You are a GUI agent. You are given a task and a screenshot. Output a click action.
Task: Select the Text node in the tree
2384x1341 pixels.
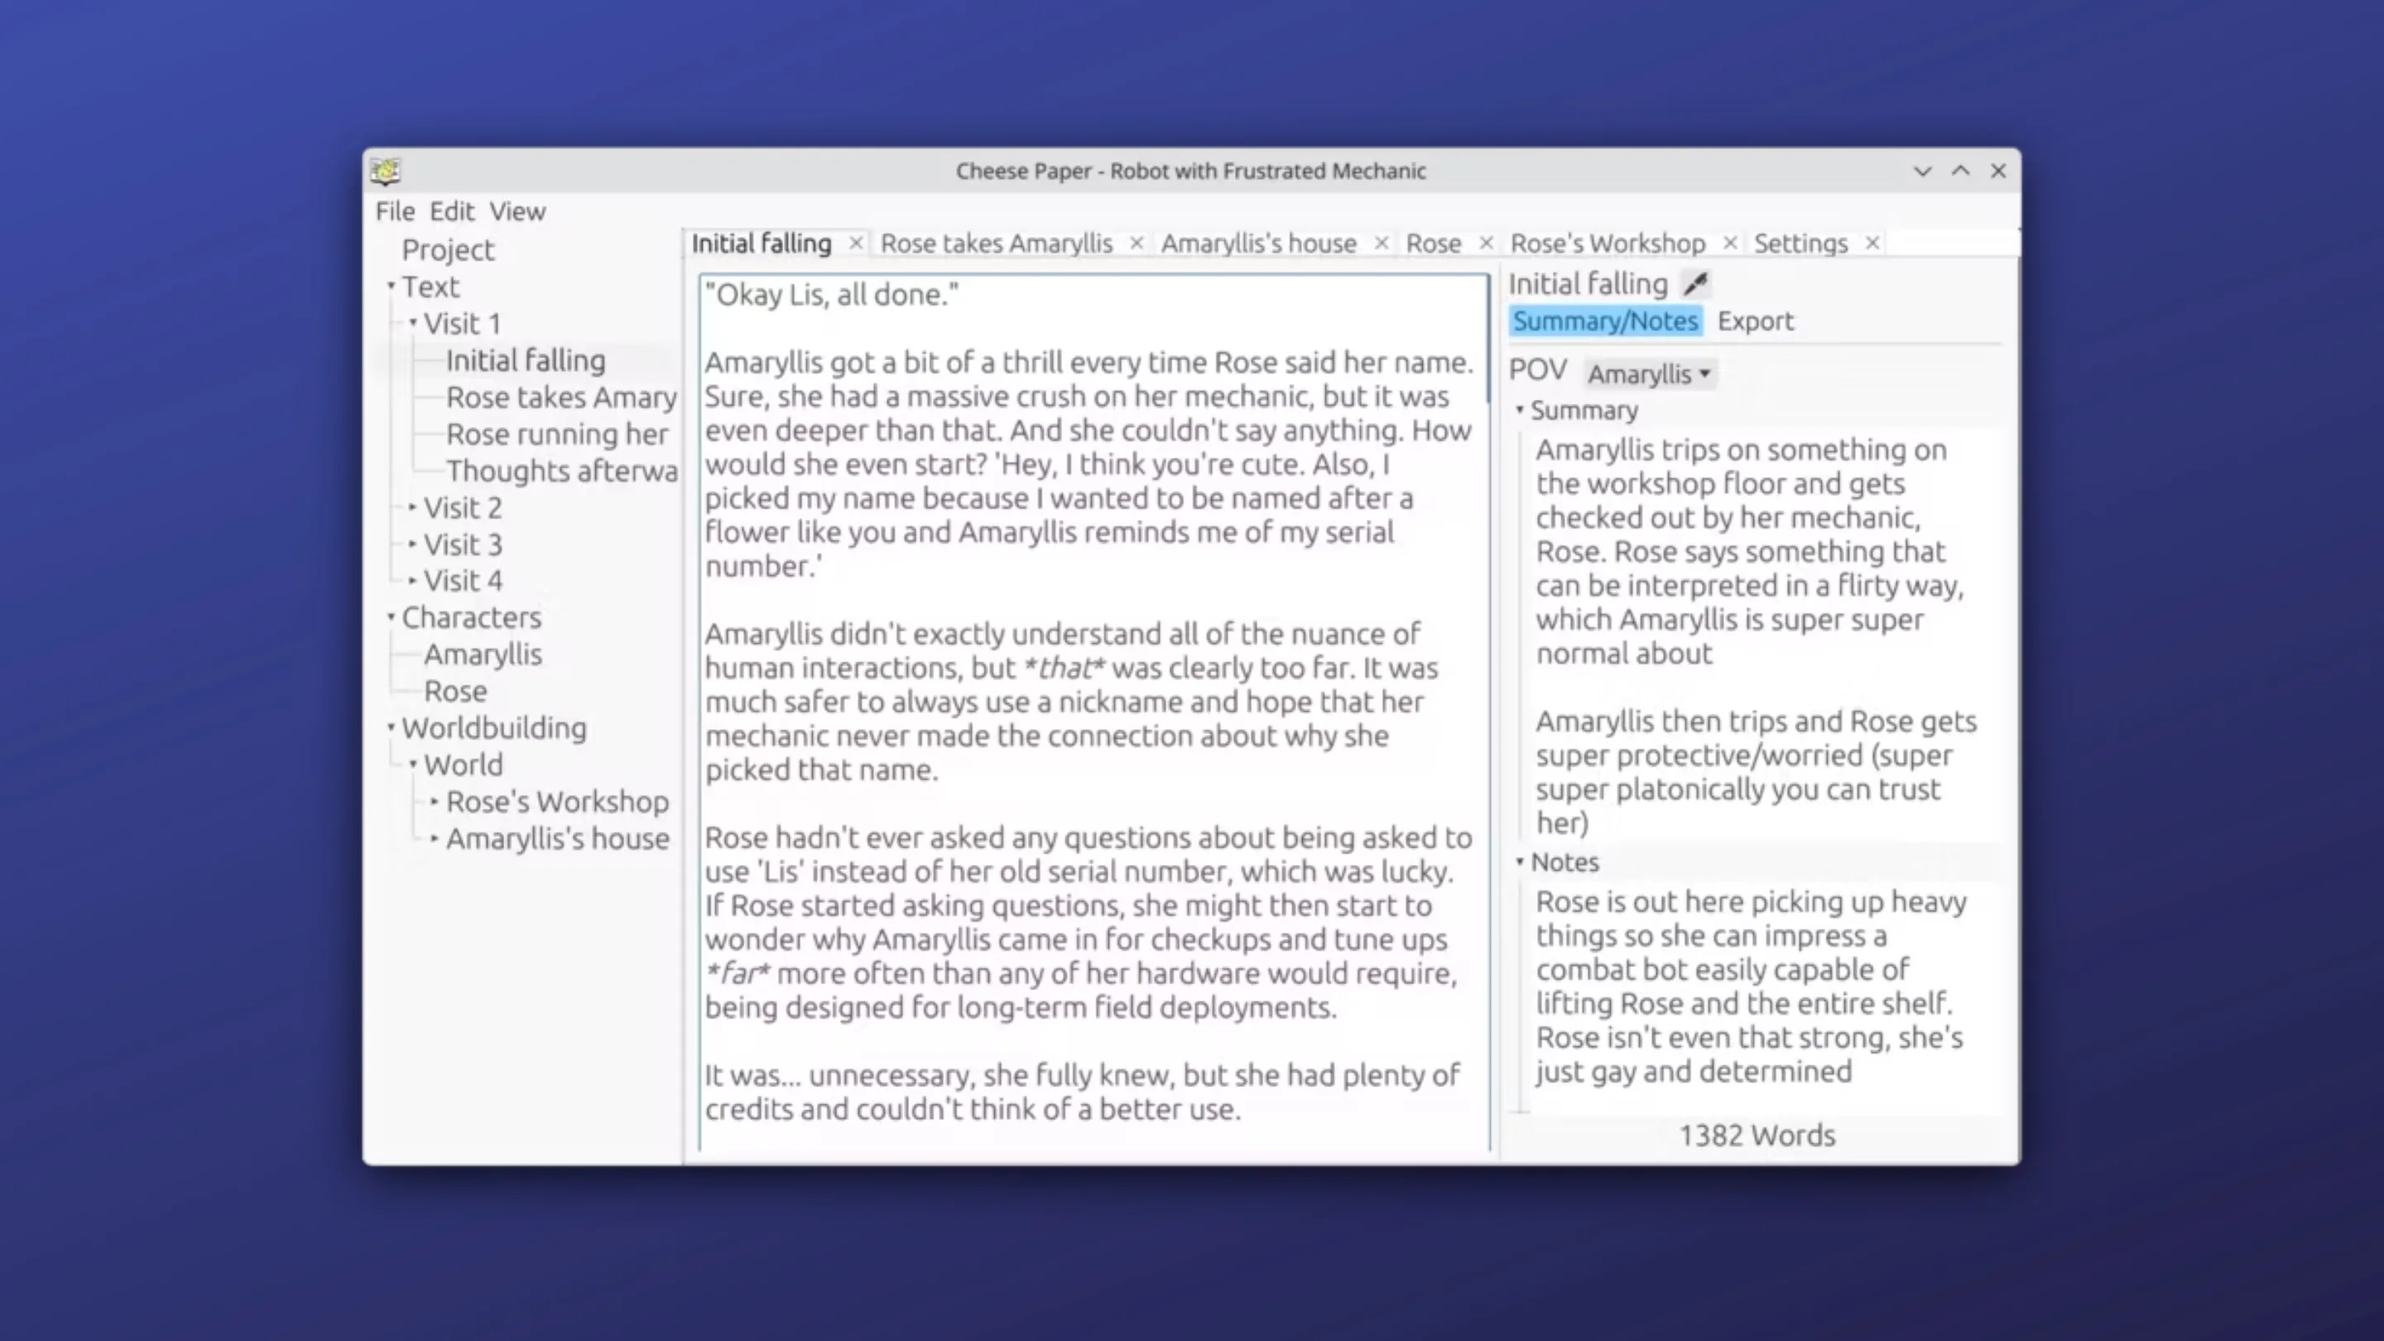[430, 287]
